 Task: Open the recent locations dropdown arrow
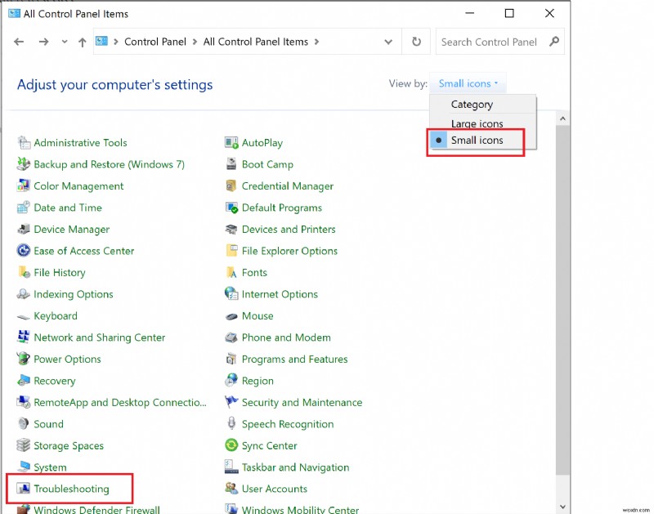click(x=65, y=42)
